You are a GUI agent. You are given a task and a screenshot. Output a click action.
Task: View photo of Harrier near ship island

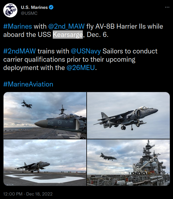[128, 163]
